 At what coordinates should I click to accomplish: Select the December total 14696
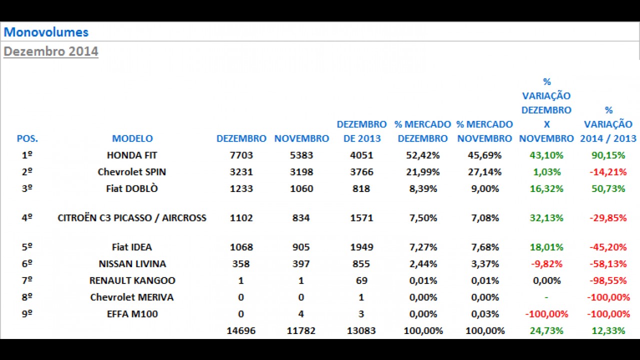(241, 331)
